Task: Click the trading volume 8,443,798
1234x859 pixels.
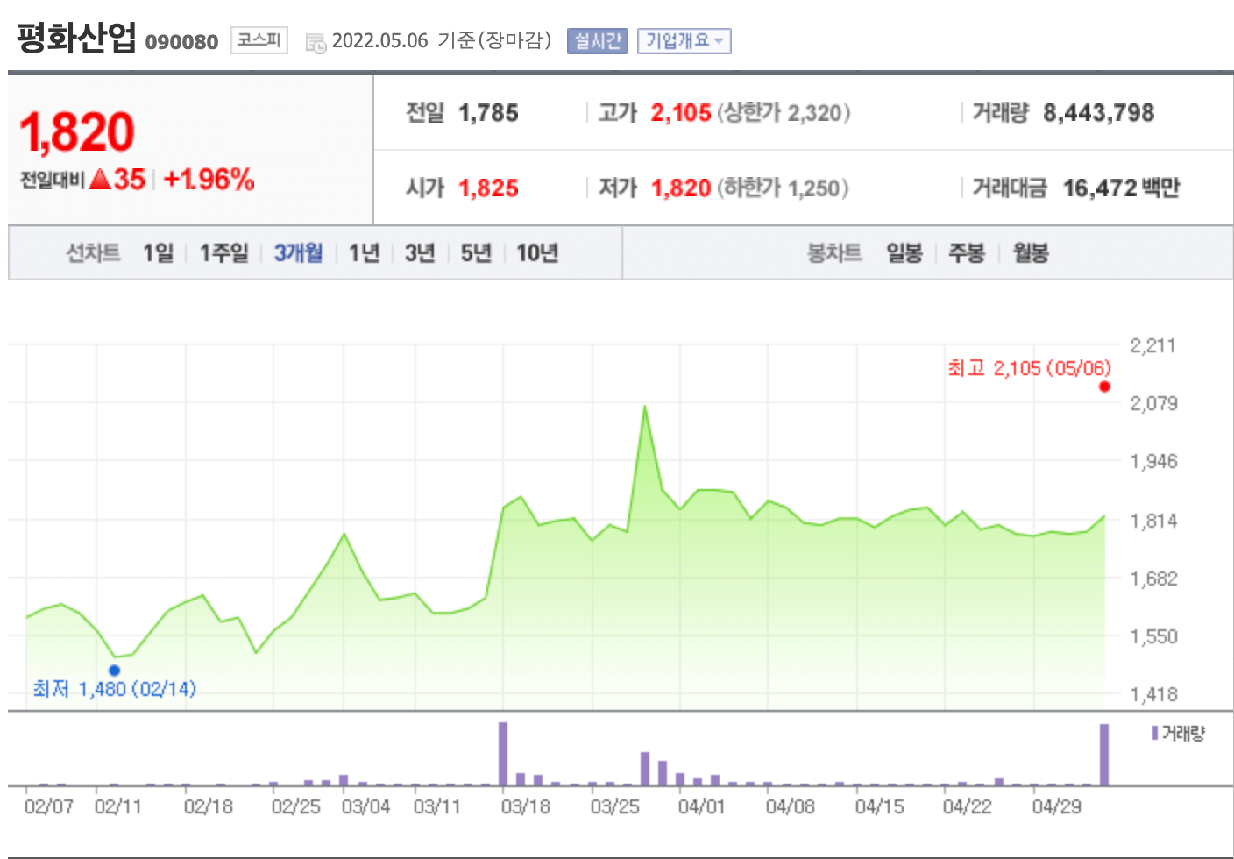Action: point(1098,113)
